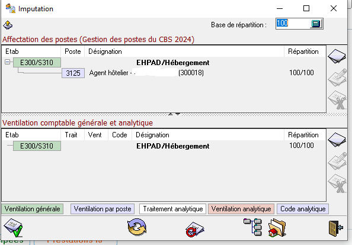Select E300/S310 in the Ventilation comptable list
Viewport: 352px width, 245px height.
coord(37,146)
